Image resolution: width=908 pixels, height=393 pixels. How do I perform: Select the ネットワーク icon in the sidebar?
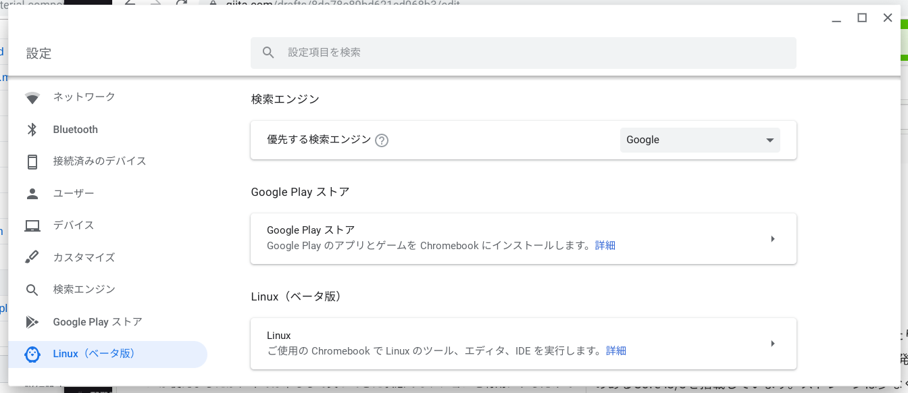tap(32, 97)
